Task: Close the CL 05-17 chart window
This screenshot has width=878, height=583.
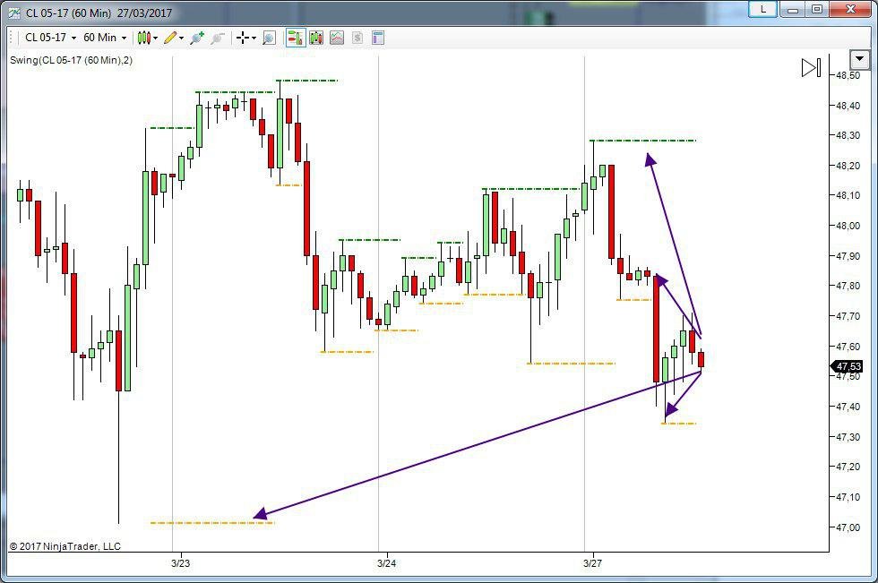Action: (x=850, y=10)
